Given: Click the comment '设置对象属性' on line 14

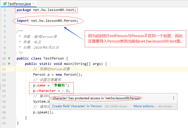Looking at the screenshot, I should pos(50,80).
